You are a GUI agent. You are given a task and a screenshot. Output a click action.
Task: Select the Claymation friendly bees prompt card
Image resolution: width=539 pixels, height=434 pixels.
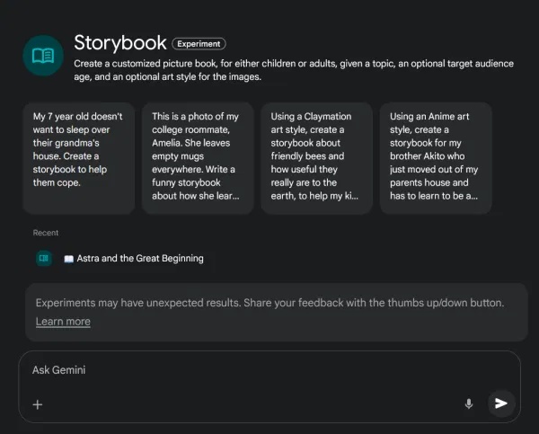(316, 158)
